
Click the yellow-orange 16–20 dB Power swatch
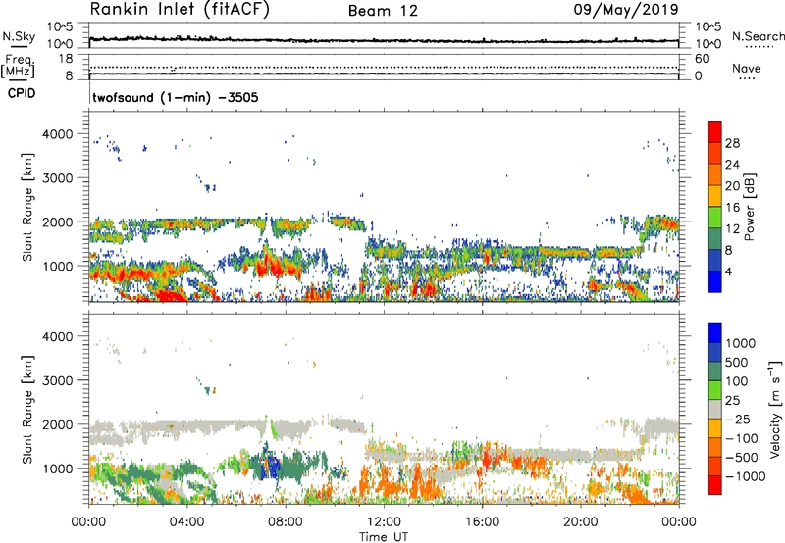tap(715, 195)
